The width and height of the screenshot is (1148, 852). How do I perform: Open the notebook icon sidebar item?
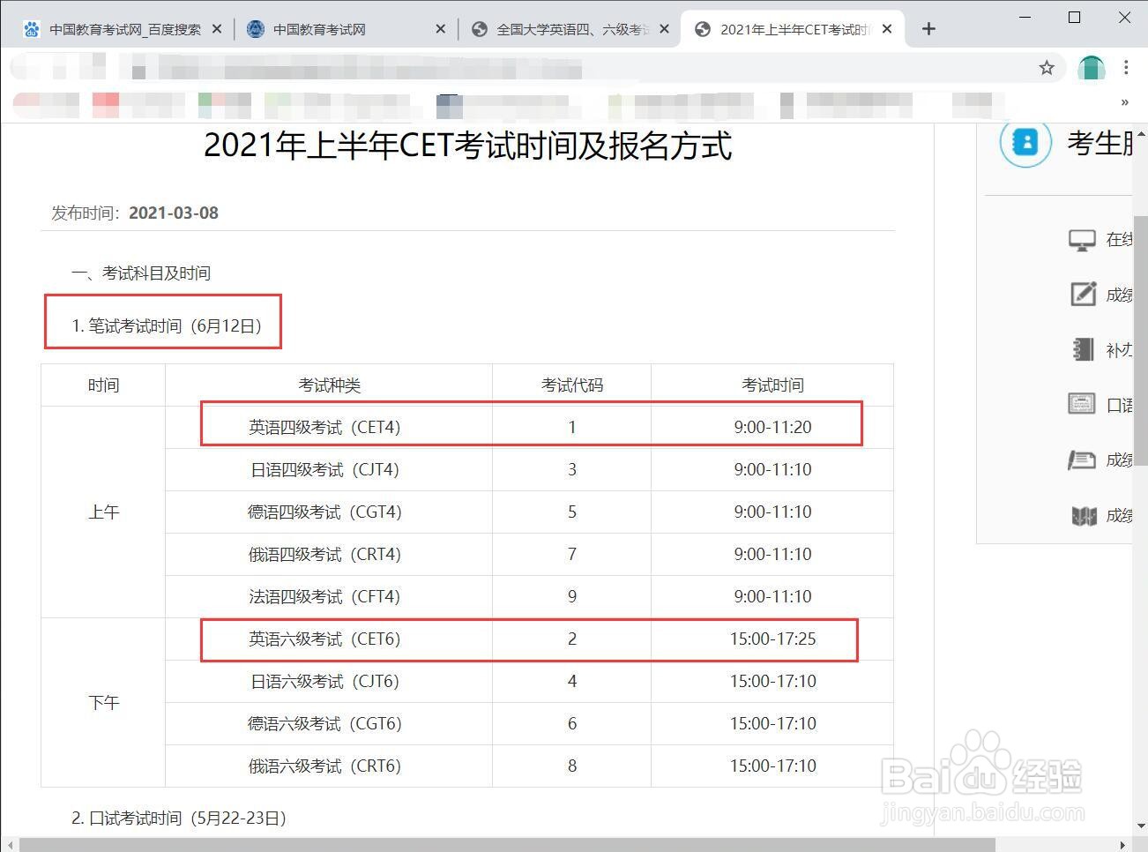pos(1083,349)
